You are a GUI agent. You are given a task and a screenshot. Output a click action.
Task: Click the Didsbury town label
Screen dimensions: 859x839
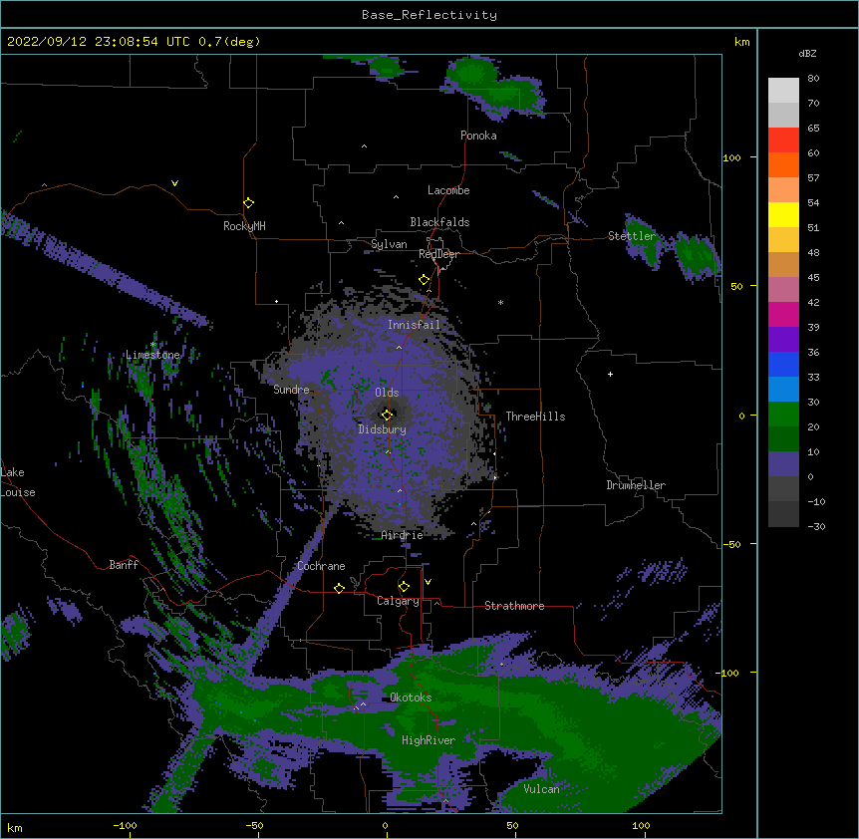pos(383,429)
